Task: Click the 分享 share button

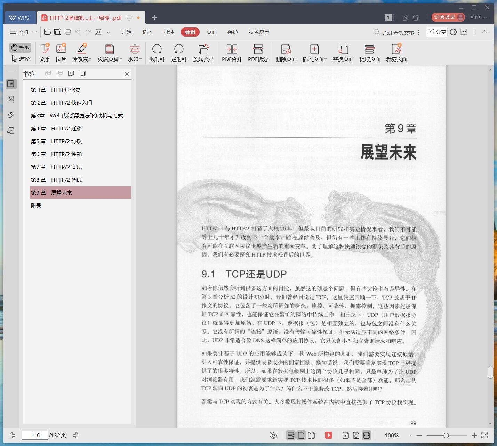Action: click(437, 32)
